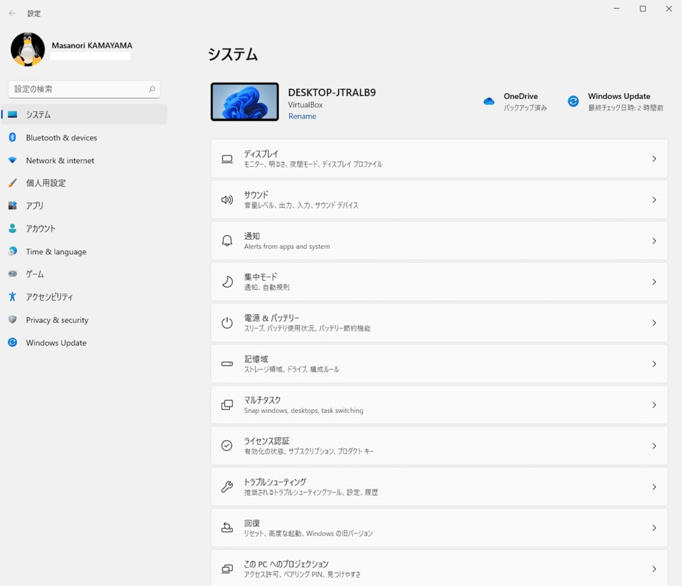The height and width of the screenshot is (586, 682).
Task: Open OneDrive バックアップ済み status
Action: [x=515, y=102]
